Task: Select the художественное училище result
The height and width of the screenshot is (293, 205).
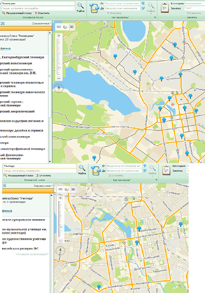Action: point(24,240)
